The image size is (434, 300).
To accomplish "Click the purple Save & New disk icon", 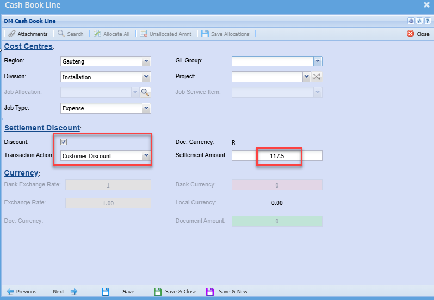I will click(210, 291).
